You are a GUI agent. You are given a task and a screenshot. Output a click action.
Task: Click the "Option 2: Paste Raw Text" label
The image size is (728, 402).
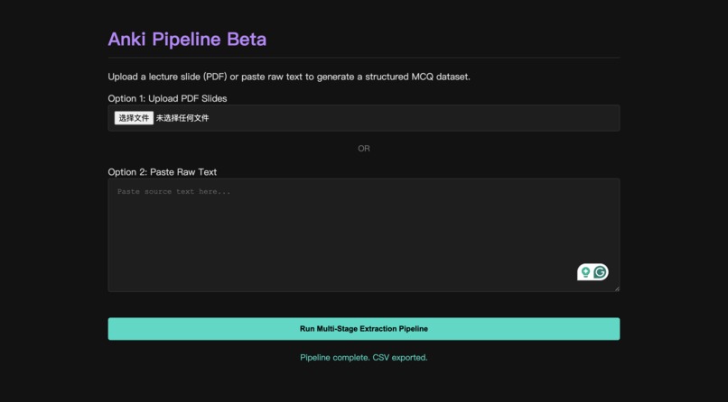[163, 172]
